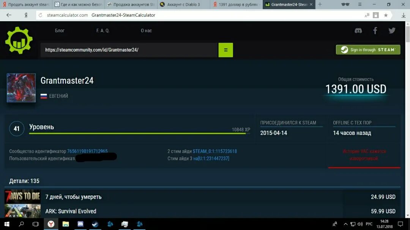Image resolution: width=410 pixels, height=230 pixels.
Task: Click the Grantmaster24 profile avatar
Action: point(21,88)
